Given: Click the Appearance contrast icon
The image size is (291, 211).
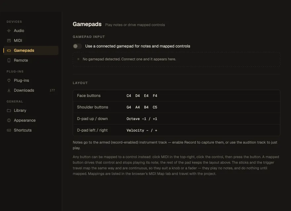Looking at the screenshot, I should 9,120.
